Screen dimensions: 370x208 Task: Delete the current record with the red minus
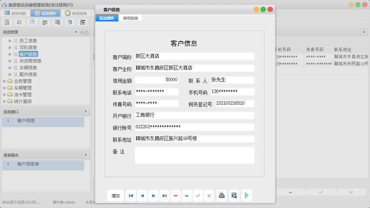pyautogui.click(x=176, y=195)
